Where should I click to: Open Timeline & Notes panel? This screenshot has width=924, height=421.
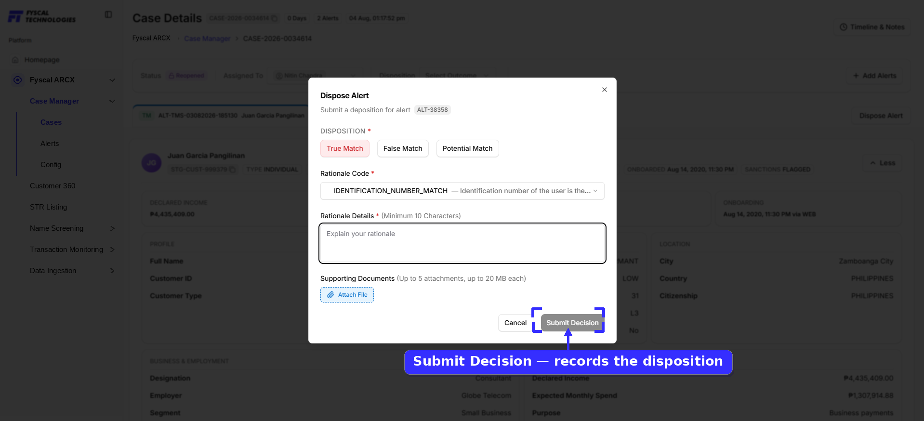872,27
